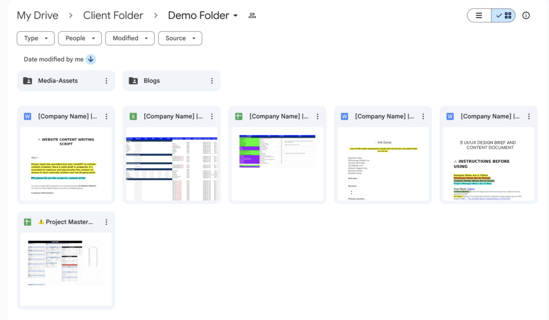
Task: Click the Sheets icon on Project Master file
Action: (x=28, y=222)
